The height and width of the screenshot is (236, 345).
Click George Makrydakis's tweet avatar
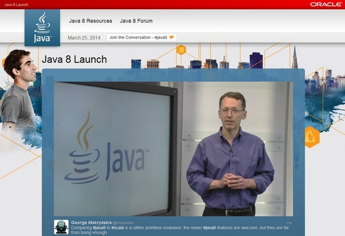(x=61, y=227)
